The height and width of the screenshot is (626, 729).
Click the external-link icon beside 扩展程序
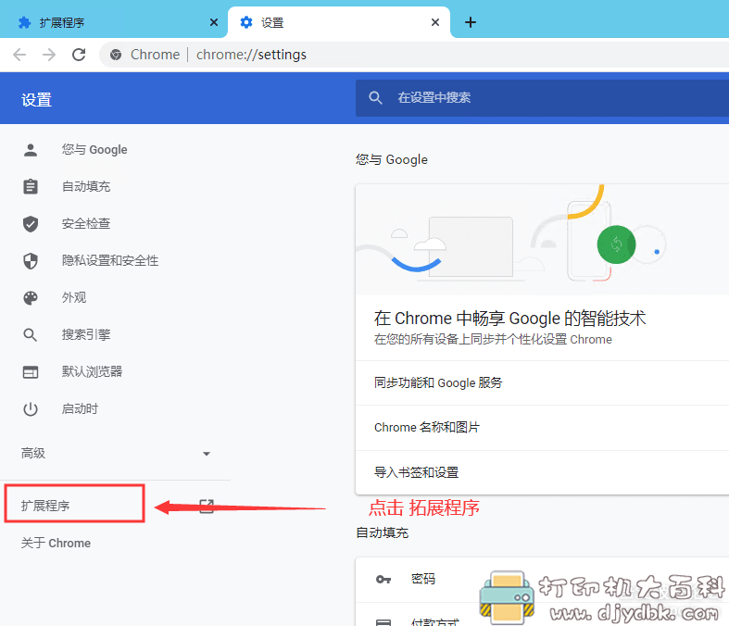point(207,507)
